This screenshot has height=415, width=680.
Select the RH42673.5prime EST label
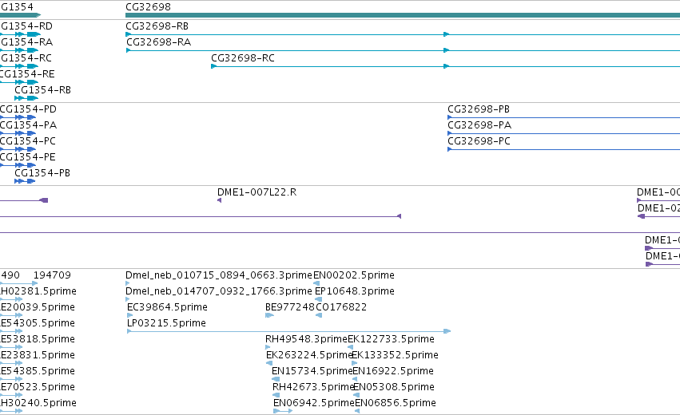313,388
